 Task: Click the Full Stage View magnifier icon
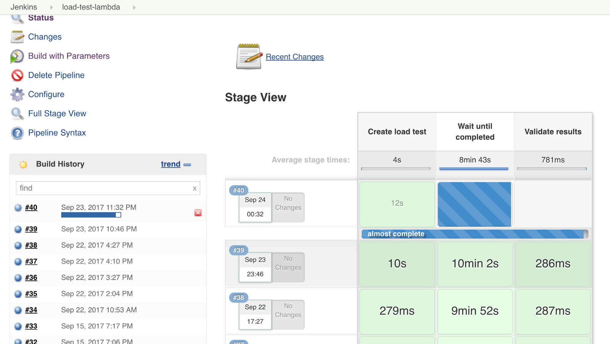coord(17,114)
